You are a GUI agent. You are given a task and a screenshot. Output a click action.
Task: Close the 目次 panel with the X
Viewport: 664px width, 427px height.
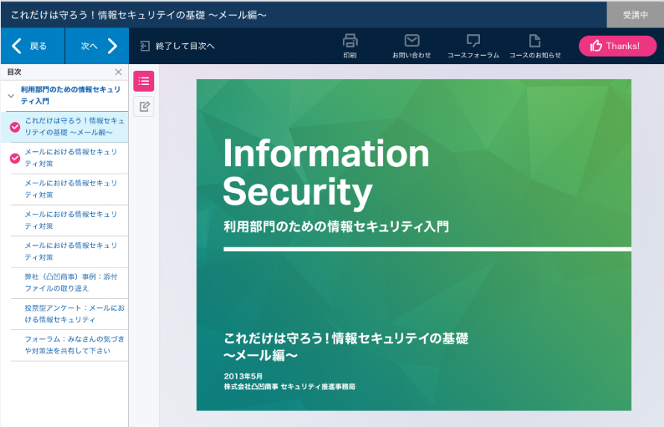[x=118, y=72]
